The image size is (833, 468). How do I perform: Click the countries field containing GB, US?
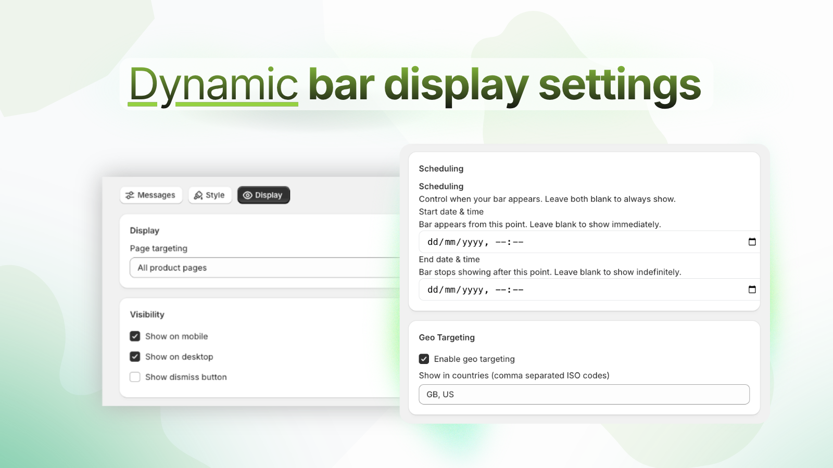pyautogui.click(x=584, y=394)
